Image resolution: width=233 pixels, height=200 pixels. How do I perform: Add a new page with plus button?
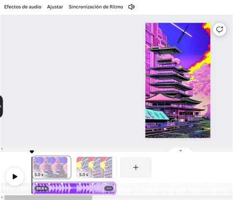click(136, 167)
